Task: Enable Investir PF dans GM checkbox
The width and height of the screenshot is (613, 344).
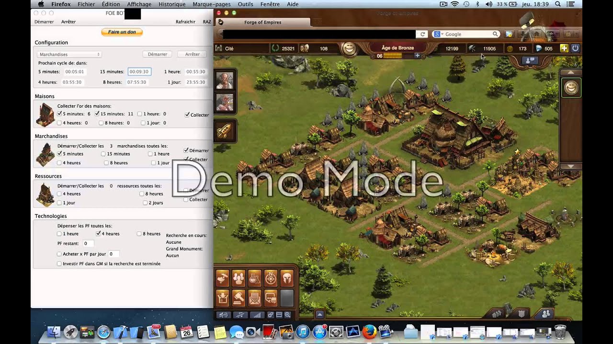Action: pyautogui.click(x=59, y=263)
